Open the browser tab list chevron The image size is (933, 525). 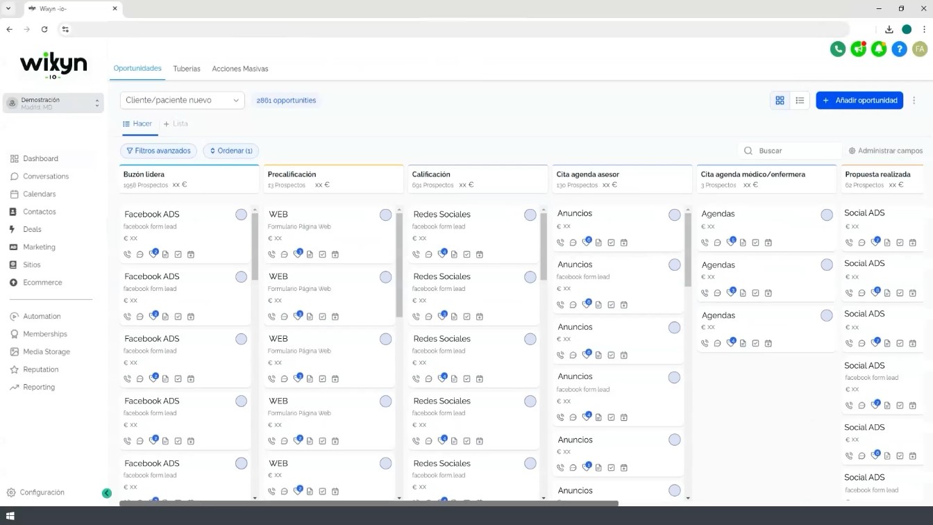[x=9, y=8]
